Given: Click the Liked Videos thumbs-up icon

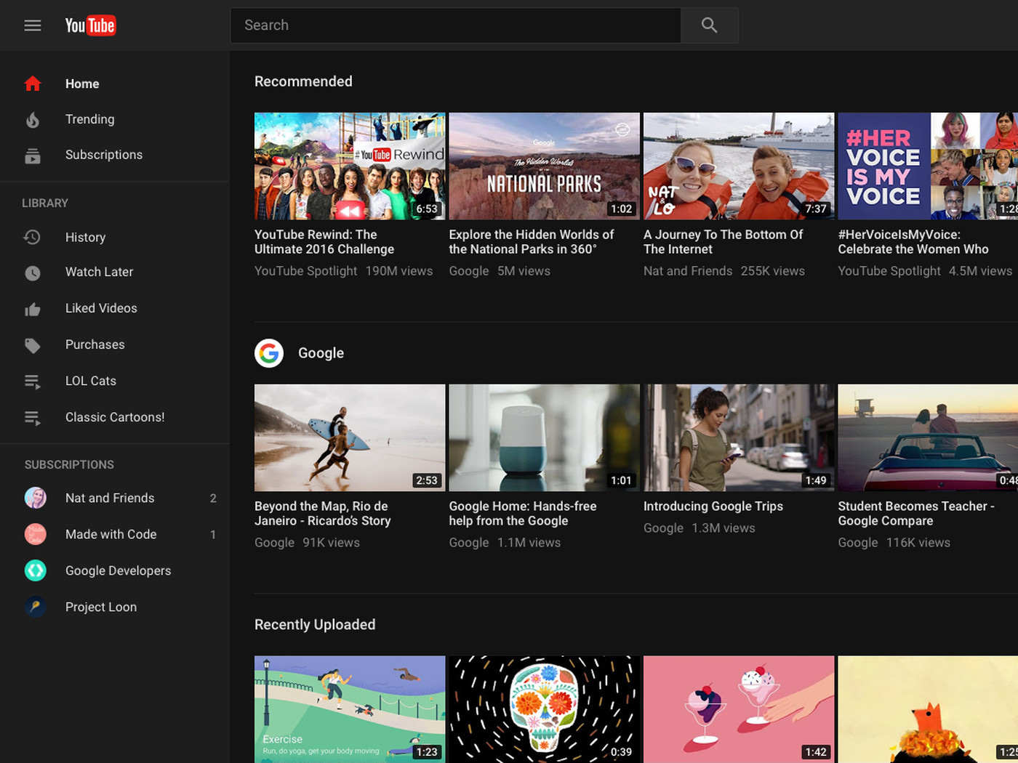Looking at the screenshot, I should coord(33,310).
